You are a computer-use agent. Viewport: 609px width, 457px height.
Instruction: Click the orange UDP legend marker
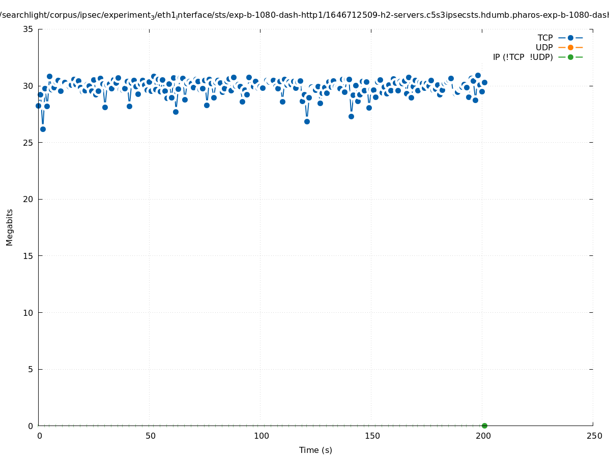(570, 47)
